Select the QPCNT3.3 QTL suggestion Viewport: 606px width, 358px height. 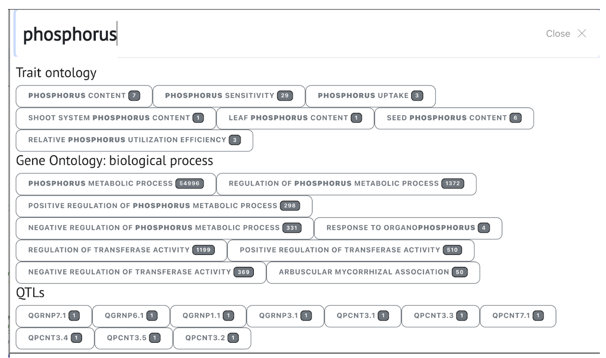click(x=440, y=316)
